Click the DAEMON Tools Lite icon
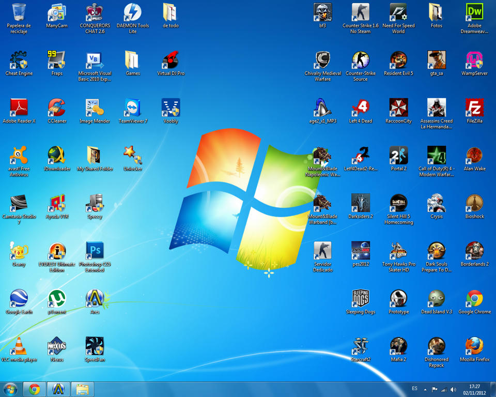The height and width of the screenshot is (397, 496). click(x=133, y=12)
